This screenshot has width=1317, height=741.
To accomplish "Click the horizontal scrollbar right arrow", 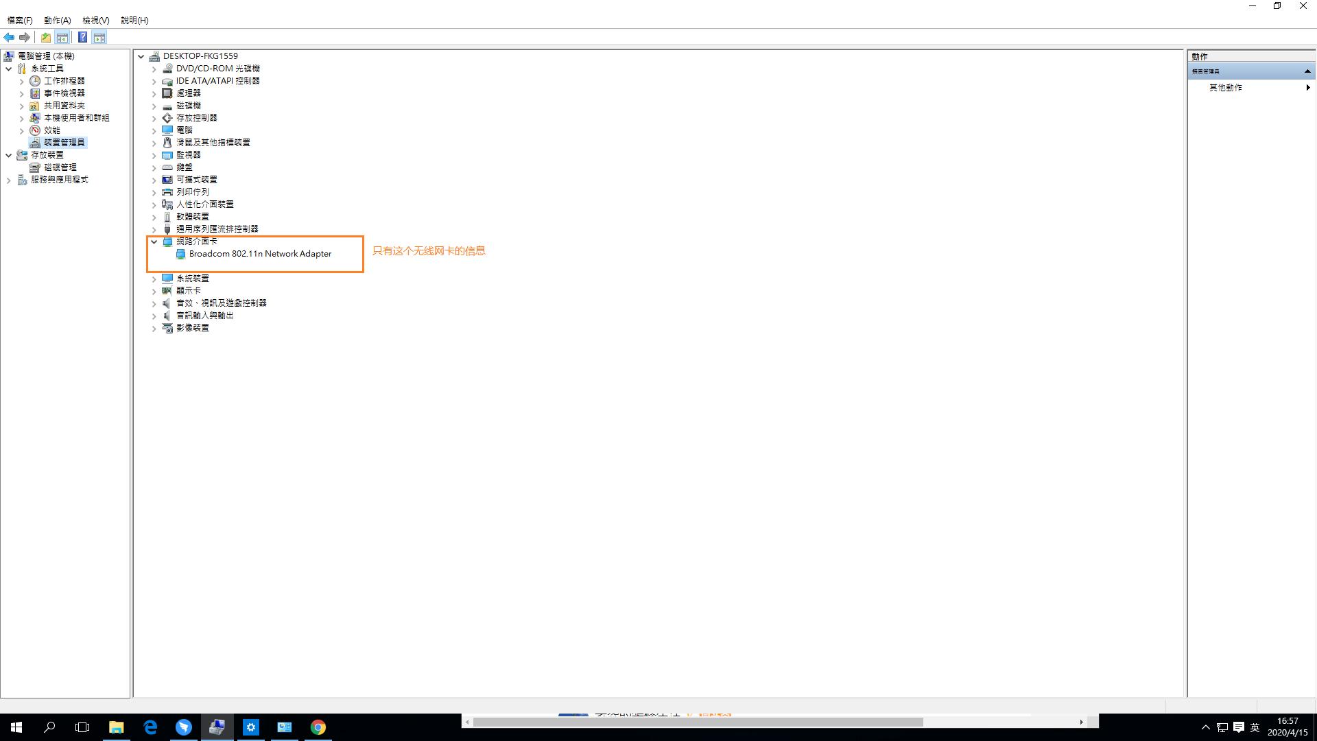I will [x=1081, y=722].
